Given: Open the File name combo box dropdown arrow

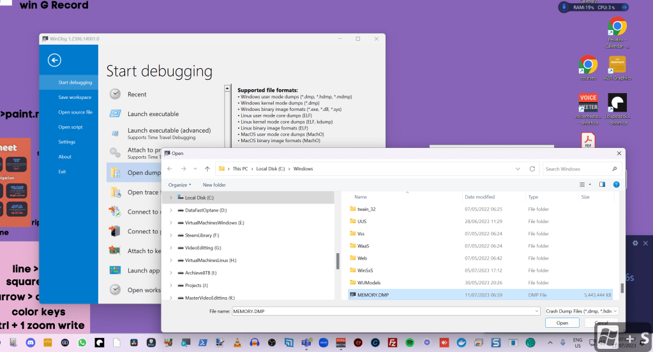Looking at the screenshot, I should pos(536,311).
